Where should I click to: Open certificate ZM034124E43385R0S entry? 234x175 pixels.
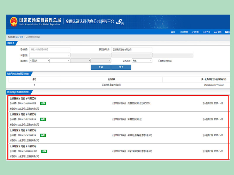tap(118, 119)
